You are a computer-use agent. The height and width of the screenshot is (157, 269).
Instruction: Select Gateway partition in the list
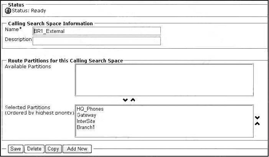coord(86,115)
